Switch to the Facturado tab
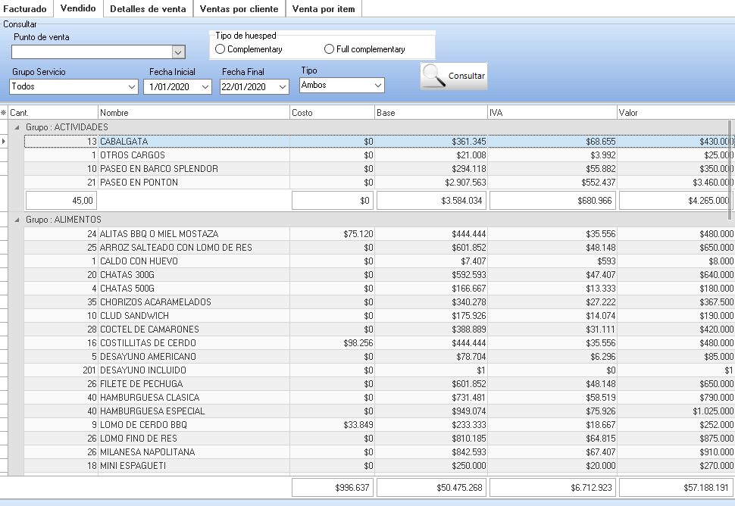This screenshot has width=735, height=506. tap(25, 9)
